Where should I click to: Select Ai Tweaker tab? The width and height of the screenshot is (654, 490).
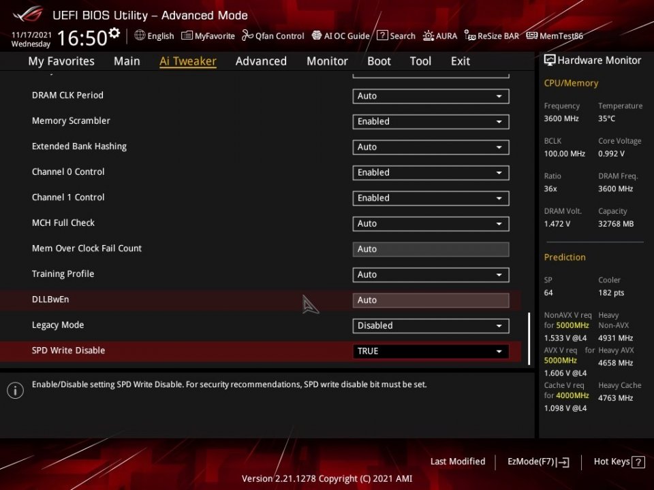coord(188,61)
